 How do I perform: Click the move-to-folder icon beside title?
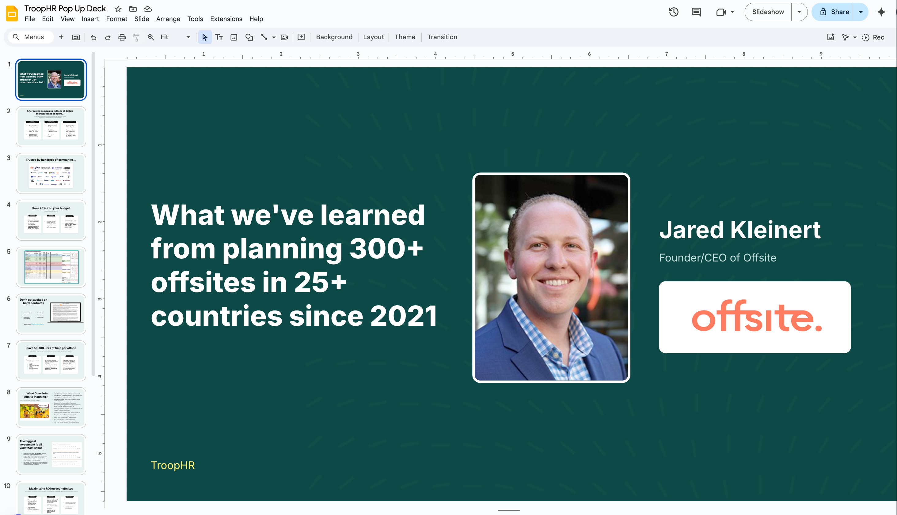pos(133,9)
